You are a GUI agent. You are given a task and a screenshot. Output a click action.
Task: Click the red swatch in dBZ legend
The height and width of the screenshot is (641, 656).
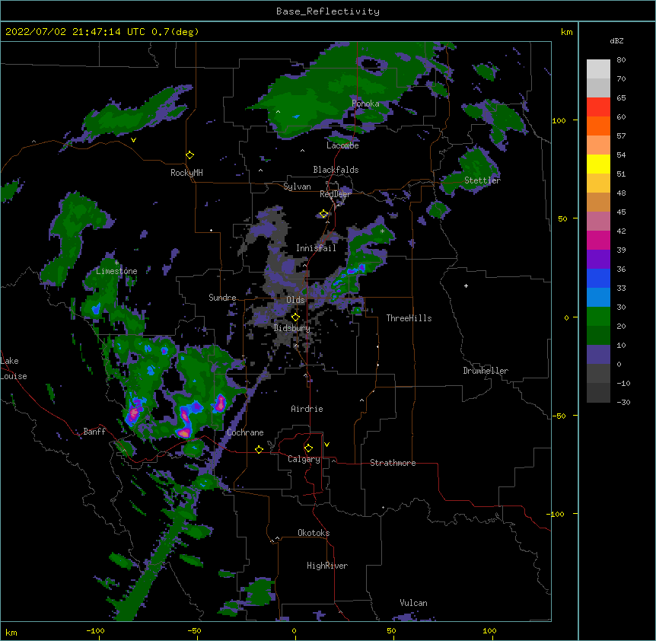point(598,107)
